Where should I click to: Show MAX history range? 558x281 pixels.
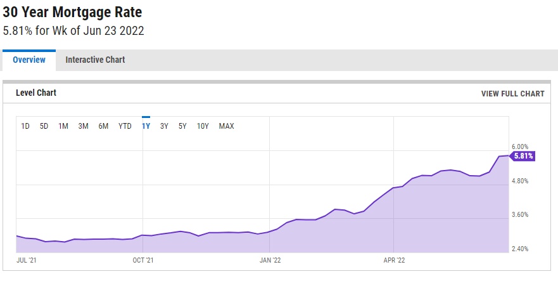226,126
